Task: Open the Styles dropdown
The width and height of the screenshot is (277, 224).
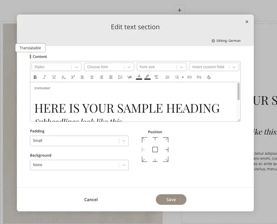Action: (x=56, y=67)
